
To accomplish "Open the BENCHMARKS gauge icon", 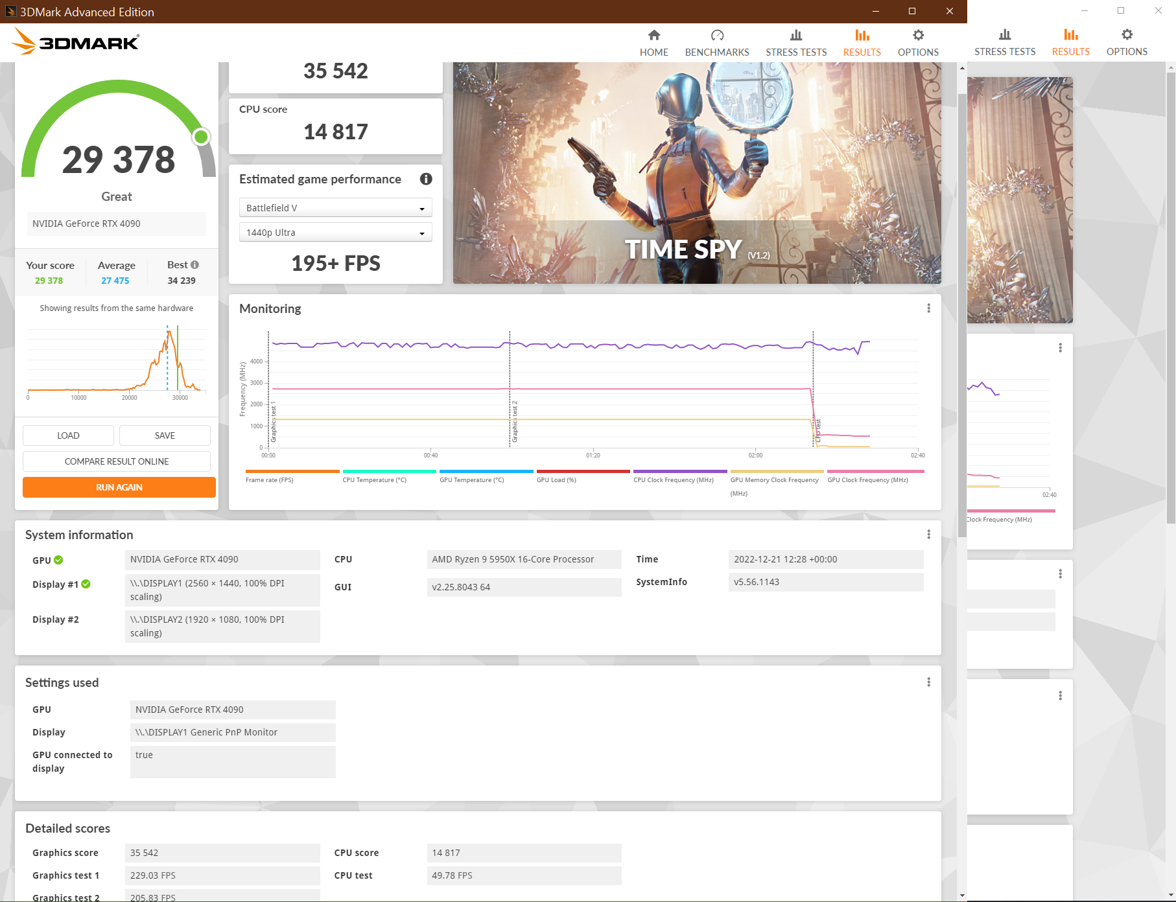I will pos(717,36).
